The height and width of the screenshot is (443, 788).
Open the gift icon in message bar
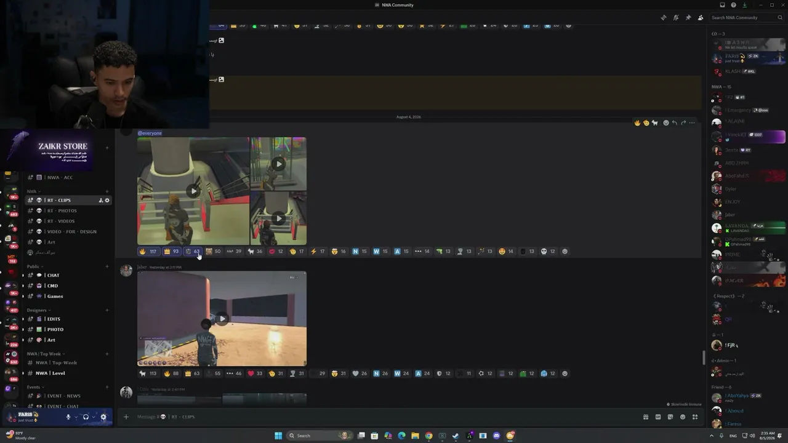646,417
